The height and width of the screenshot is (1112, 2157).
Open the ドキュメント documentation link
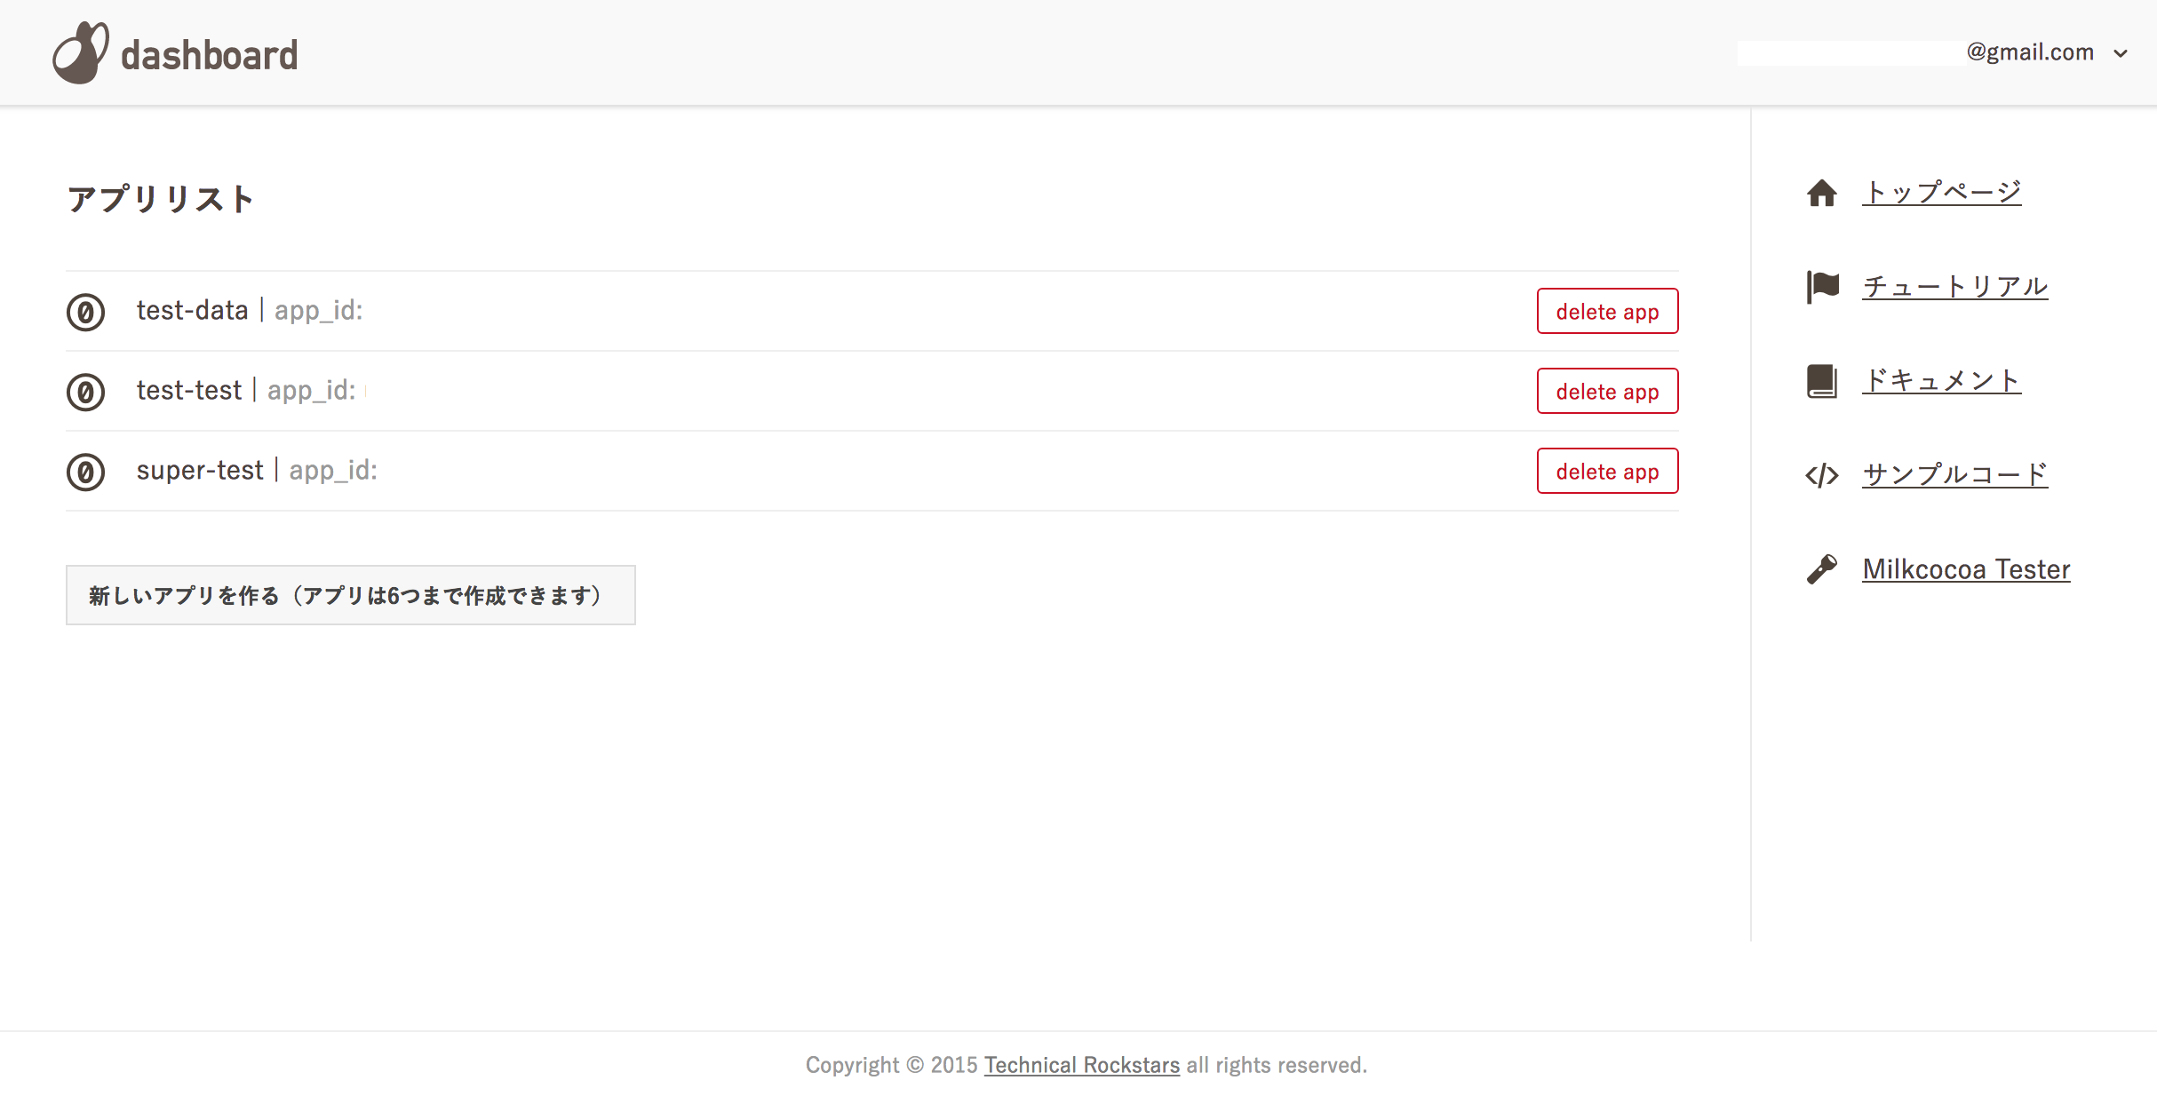pos(1943,379)
